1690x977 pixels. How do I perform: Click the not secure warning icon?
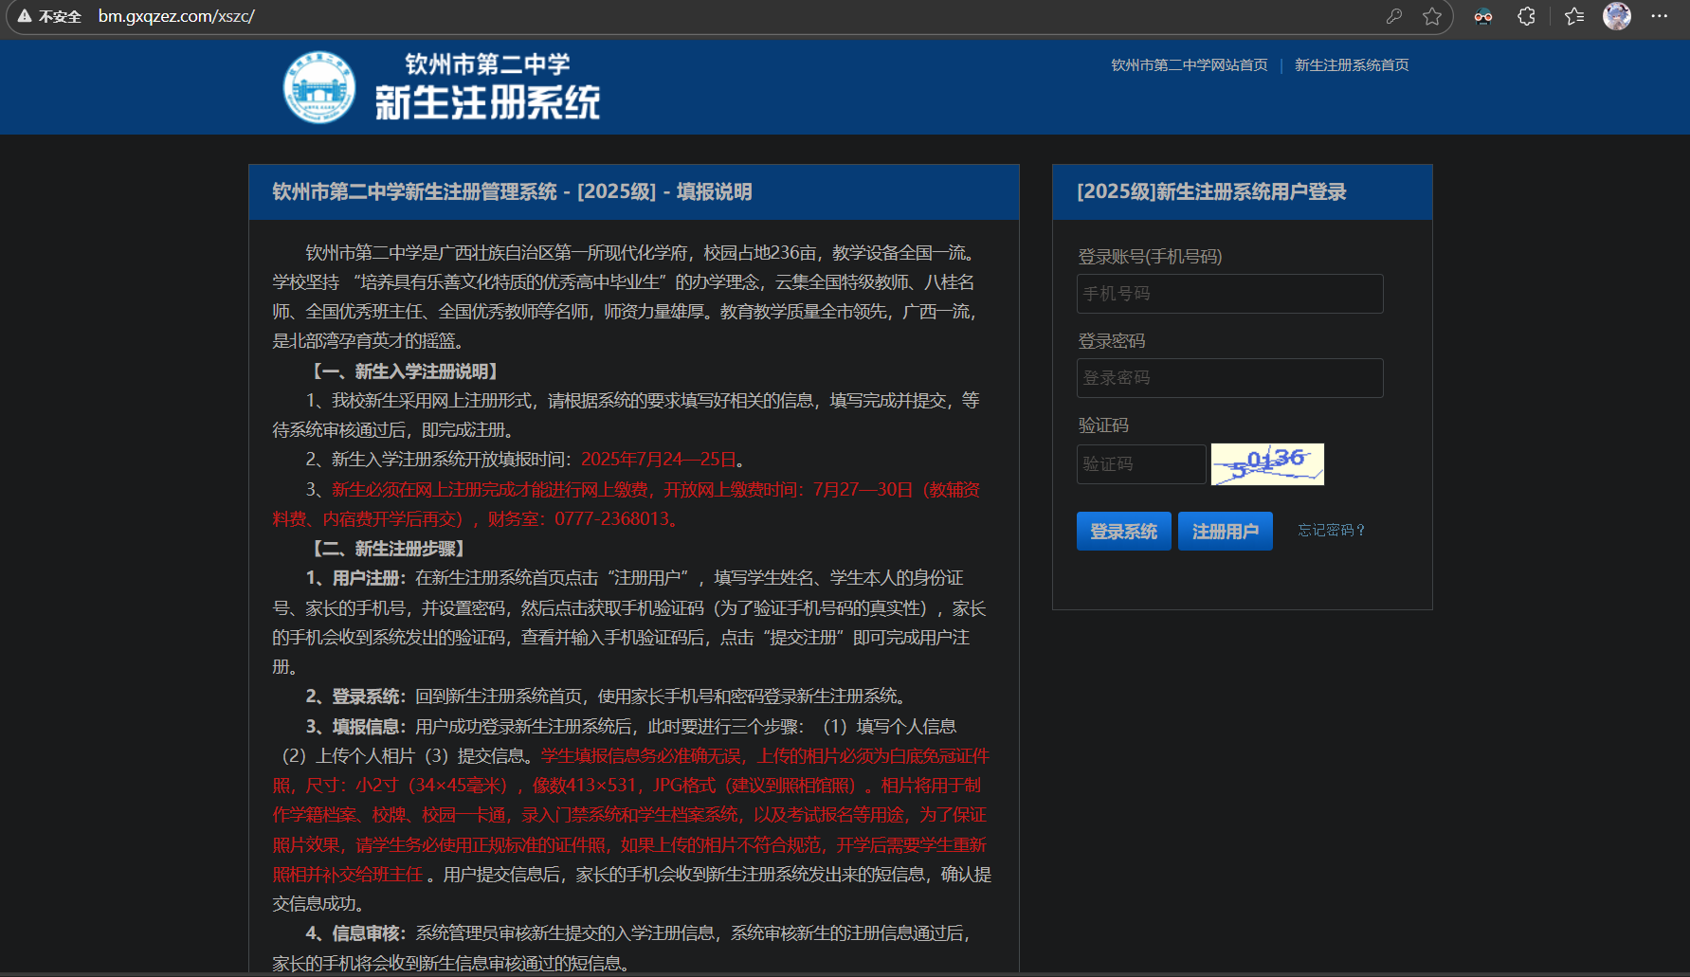point(25,16)
